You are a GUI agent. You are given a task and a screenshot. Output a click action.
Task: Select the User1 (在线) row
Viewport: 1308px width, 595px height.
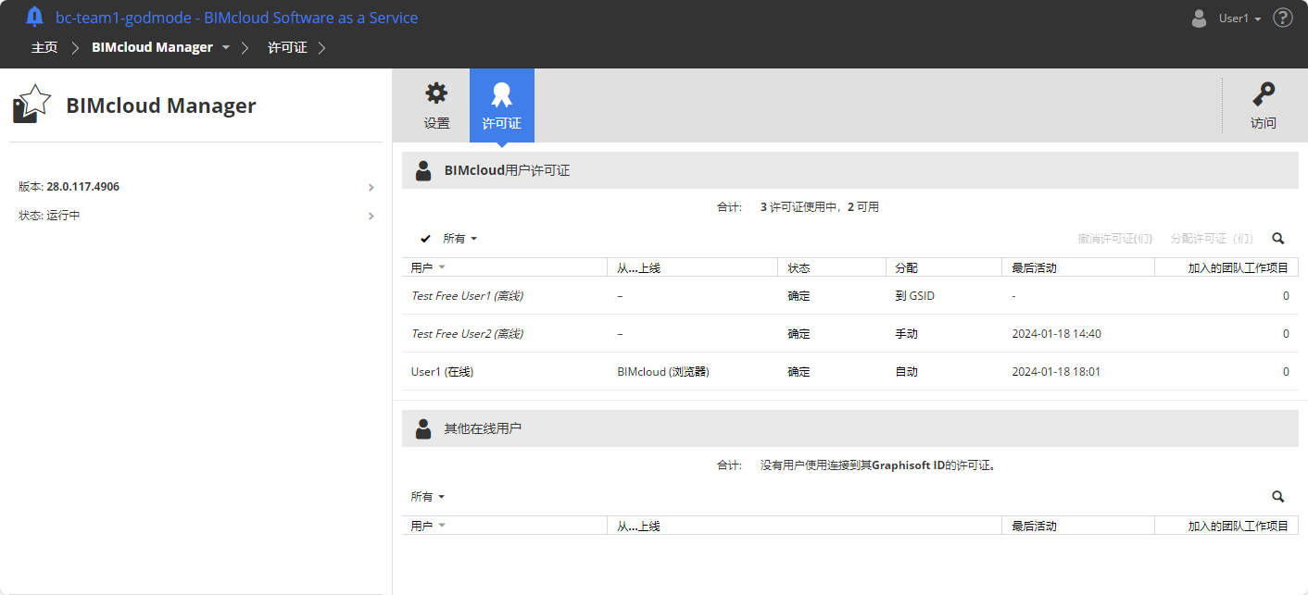tap(849, 372)
